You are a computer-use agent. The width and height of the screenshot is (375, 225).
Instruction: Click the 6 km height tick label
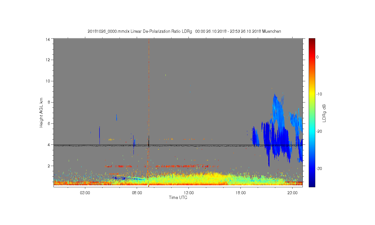coord(49,123)
